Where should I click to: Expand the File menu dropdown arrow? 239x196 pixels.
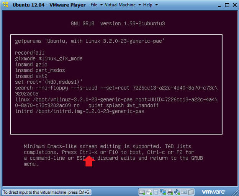[x=101, y=5]
